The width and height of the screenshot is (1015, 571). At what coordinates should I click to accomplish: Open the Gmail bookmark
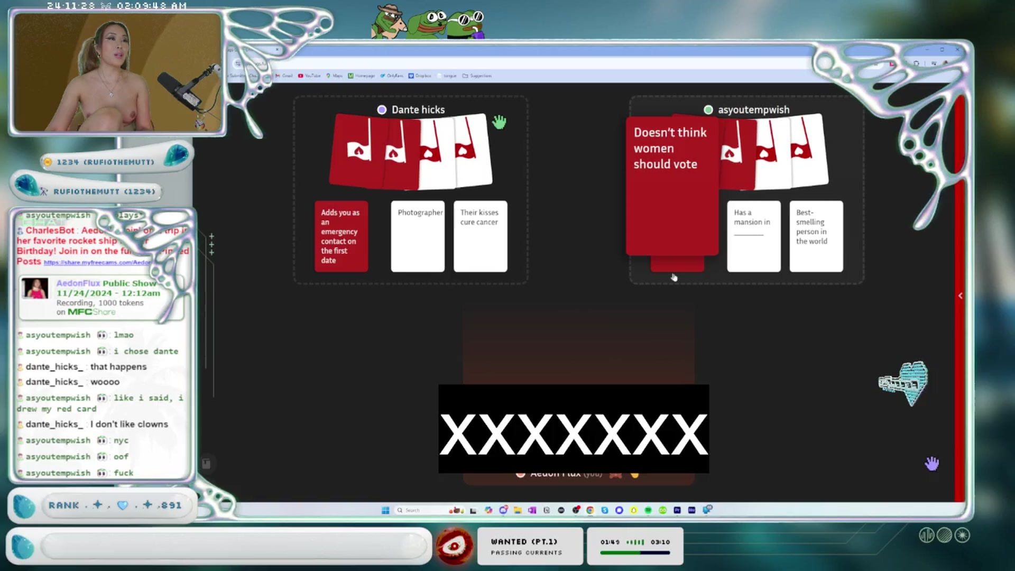click(x=284, y=76)
